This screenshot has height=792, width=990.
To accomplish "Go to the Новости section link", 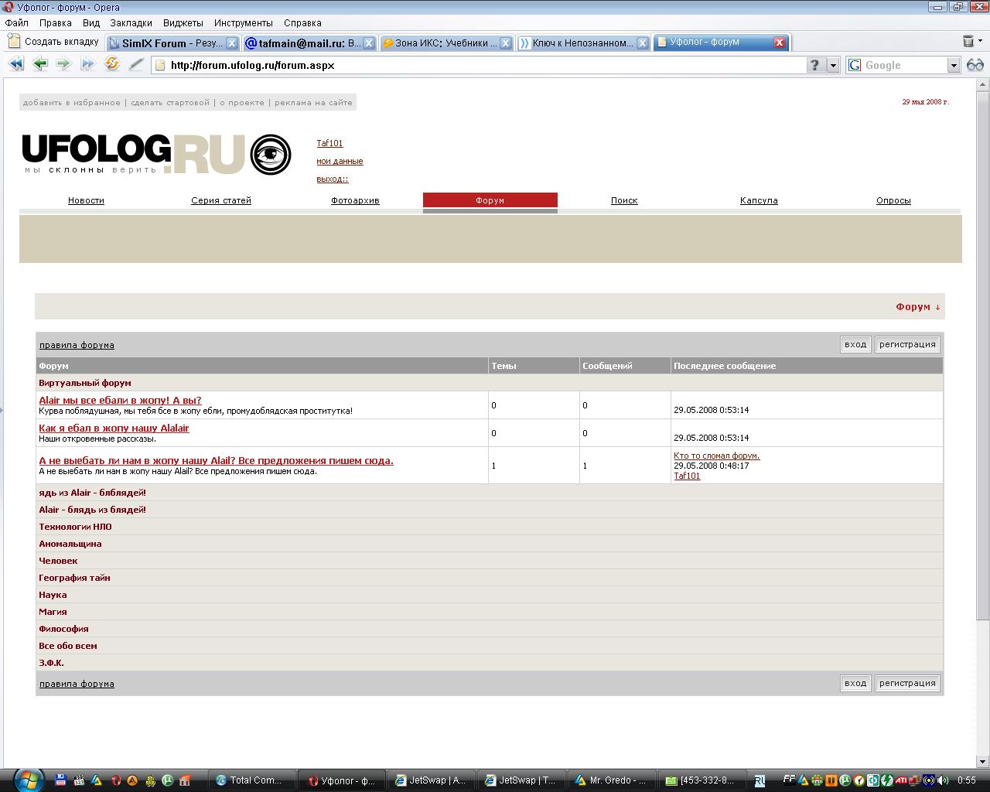I will 86,200.
